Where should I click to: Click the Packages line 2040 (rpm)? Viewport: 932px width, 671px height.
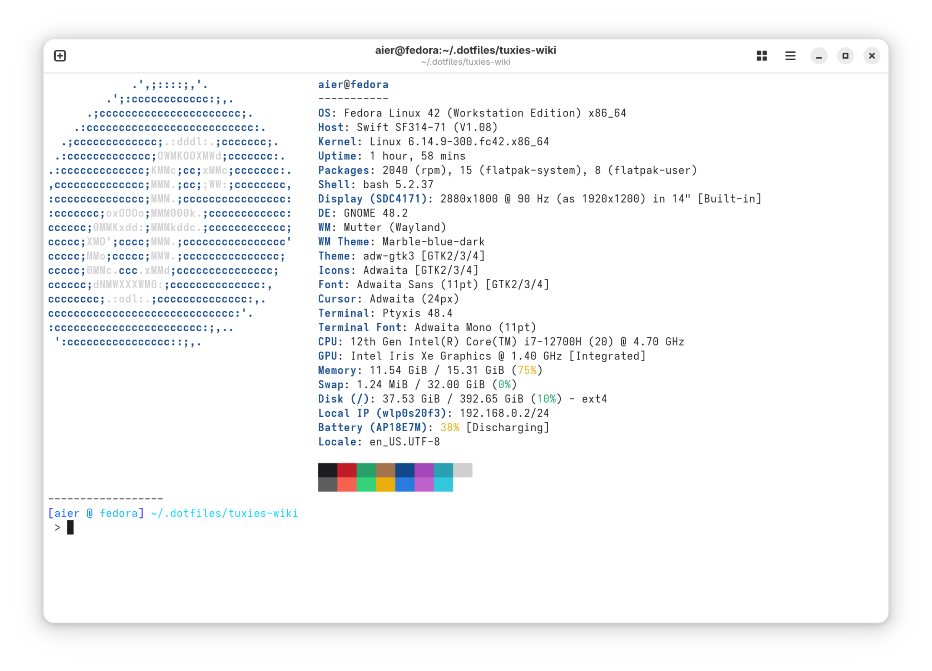507,170
